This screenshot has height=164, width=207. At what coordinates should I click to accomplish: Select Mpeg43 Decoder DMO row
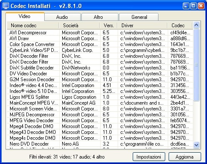click(100, 132)
